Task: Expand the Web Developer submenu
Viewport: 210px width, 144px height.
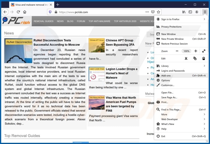Action: pos(181,119)
